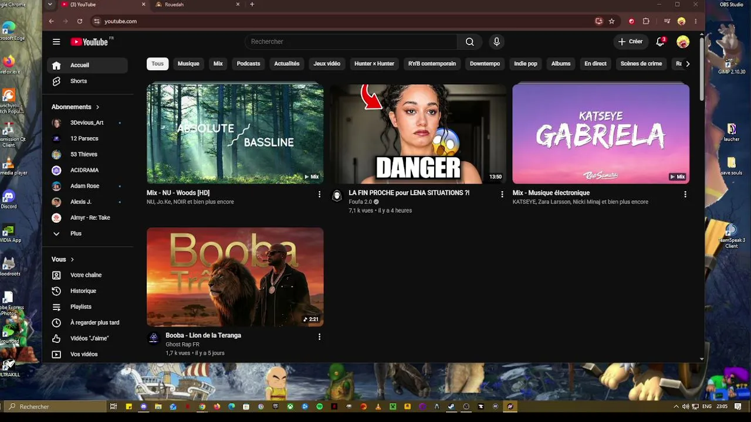Image resolution: width=751 pixels, height=422 pixels.
Task: Open Vos vidéos in the sidebar
Action: 87,354
